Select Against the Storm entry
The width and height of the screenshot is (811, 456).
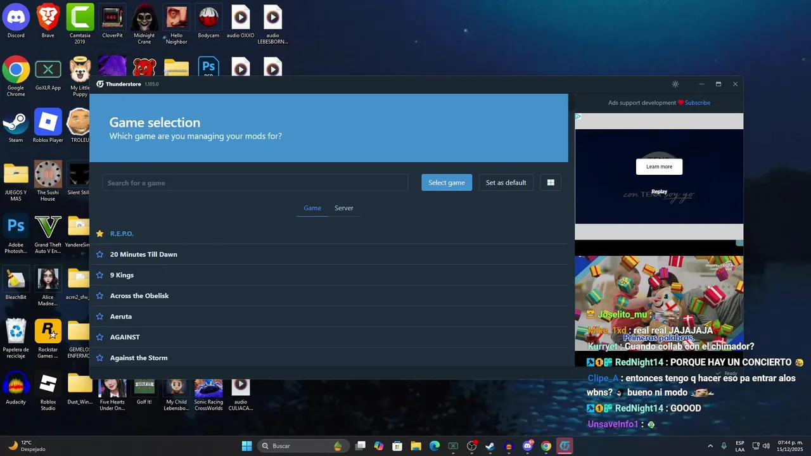point(139,358)
